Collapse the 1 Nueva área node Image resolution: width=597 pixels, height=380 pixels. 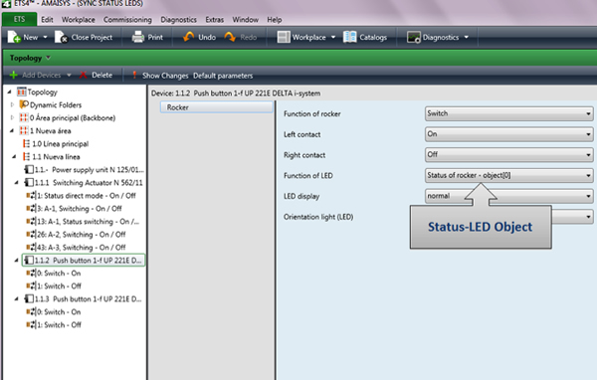pyautogui.click(x=12, y=130)
